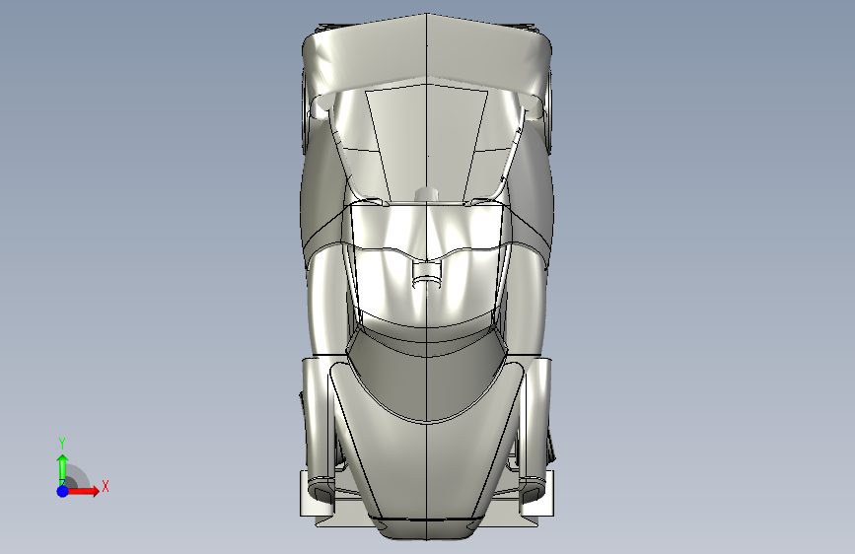855x554 pixels.
Task: Click the blue Z axis dot of triad
Action: pyautogui.click(x=63, y=491)
